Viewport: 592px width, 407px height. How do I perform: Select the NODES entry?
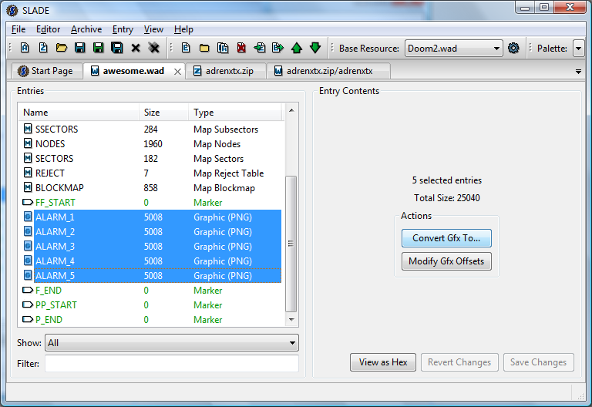[150, 144]
